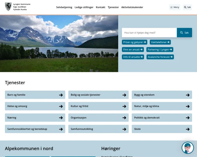Click the Hva kan vi hjelpe deg med search field

click(x=149, y=33)
